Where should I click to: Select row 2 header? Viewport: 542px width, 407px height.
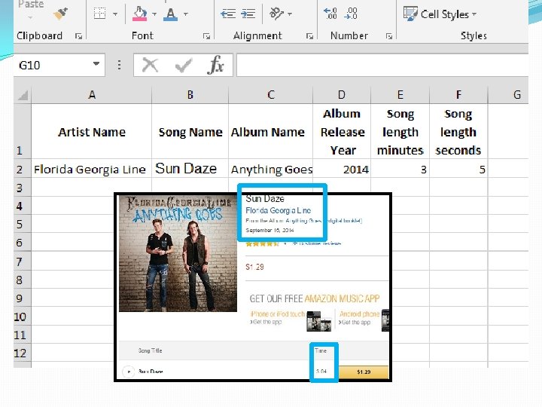(x=23, y=170)
